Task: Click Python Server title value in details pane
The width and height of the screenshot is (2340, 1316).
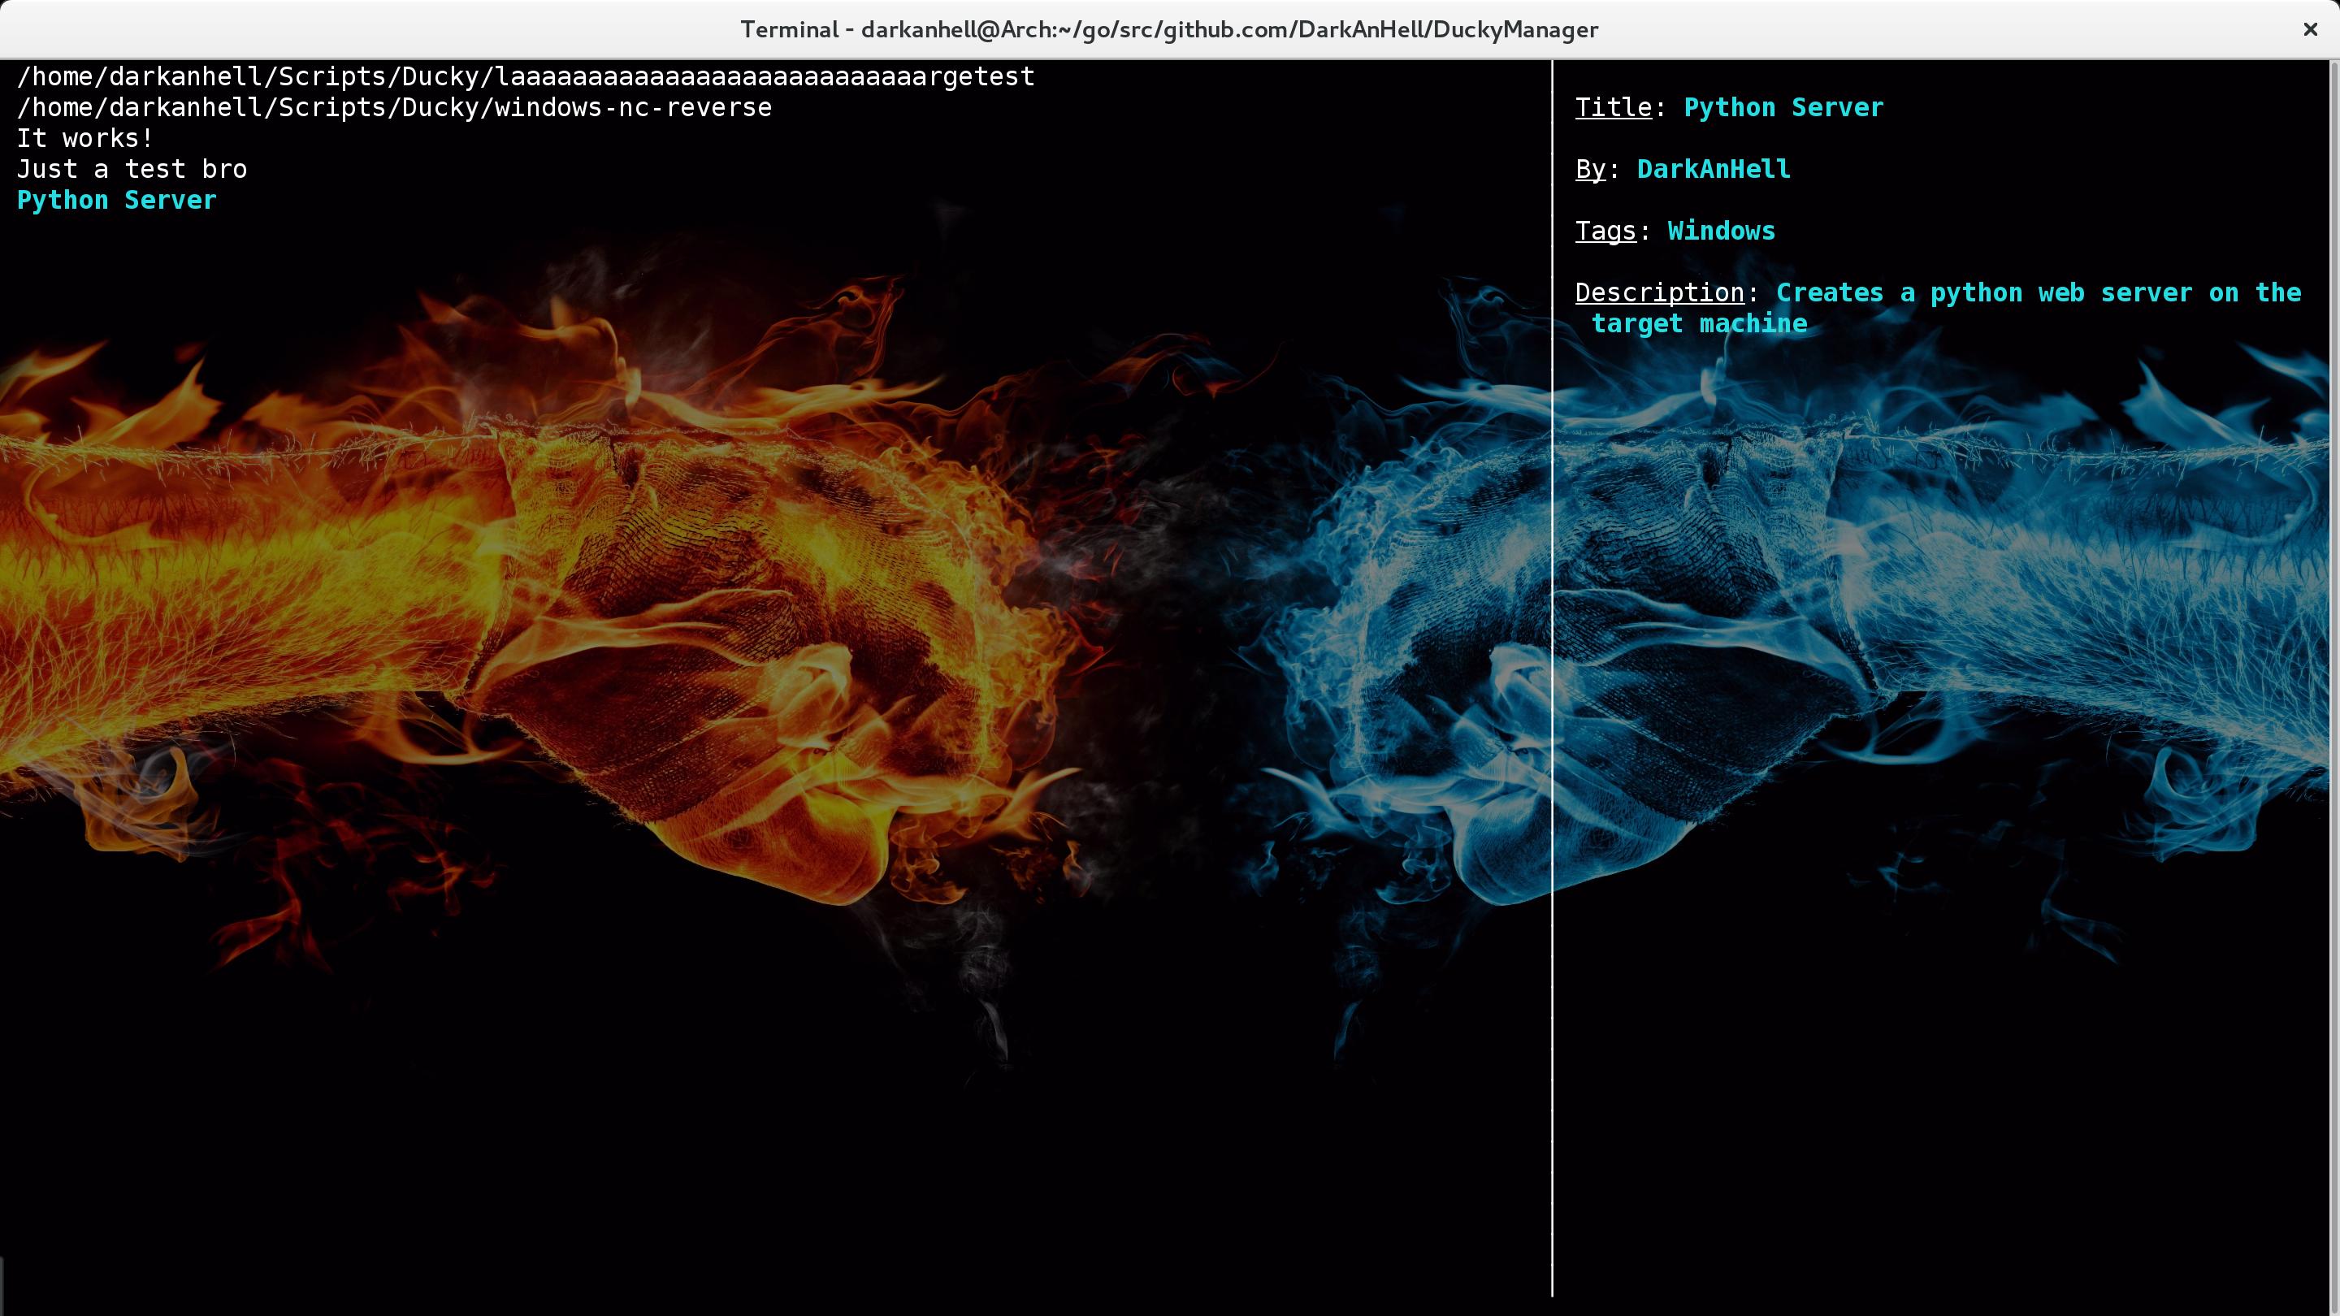Action: 1783,107
